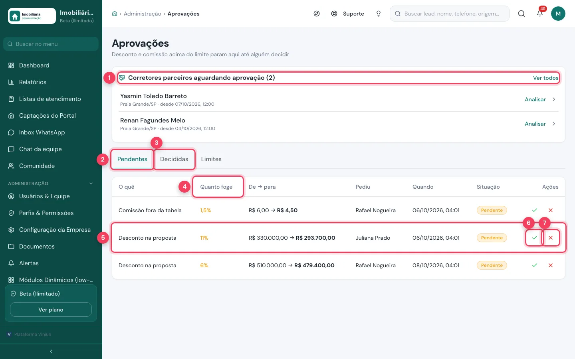Click the Imobiliária logo in sidebar

click(x=32, y=16)
